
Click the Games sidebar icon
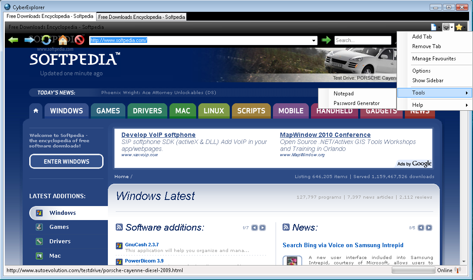(x=39, y=227)
